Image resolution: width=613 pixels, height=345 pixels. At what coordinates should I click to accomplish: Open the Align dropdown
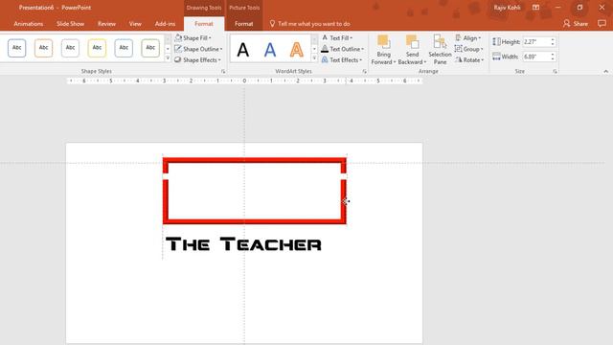pyautogui.click(x=468, y=38)
